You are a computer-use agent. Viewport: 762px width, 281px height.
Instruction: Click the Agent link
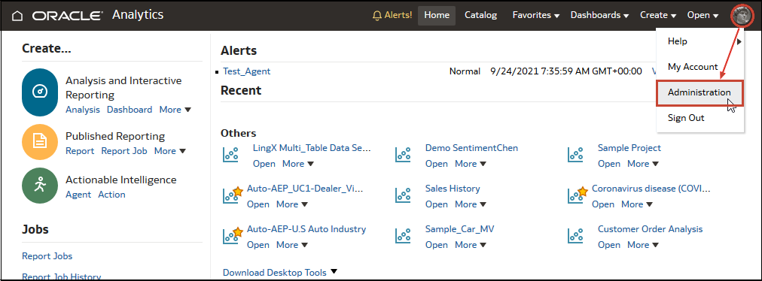pos(78,195)
